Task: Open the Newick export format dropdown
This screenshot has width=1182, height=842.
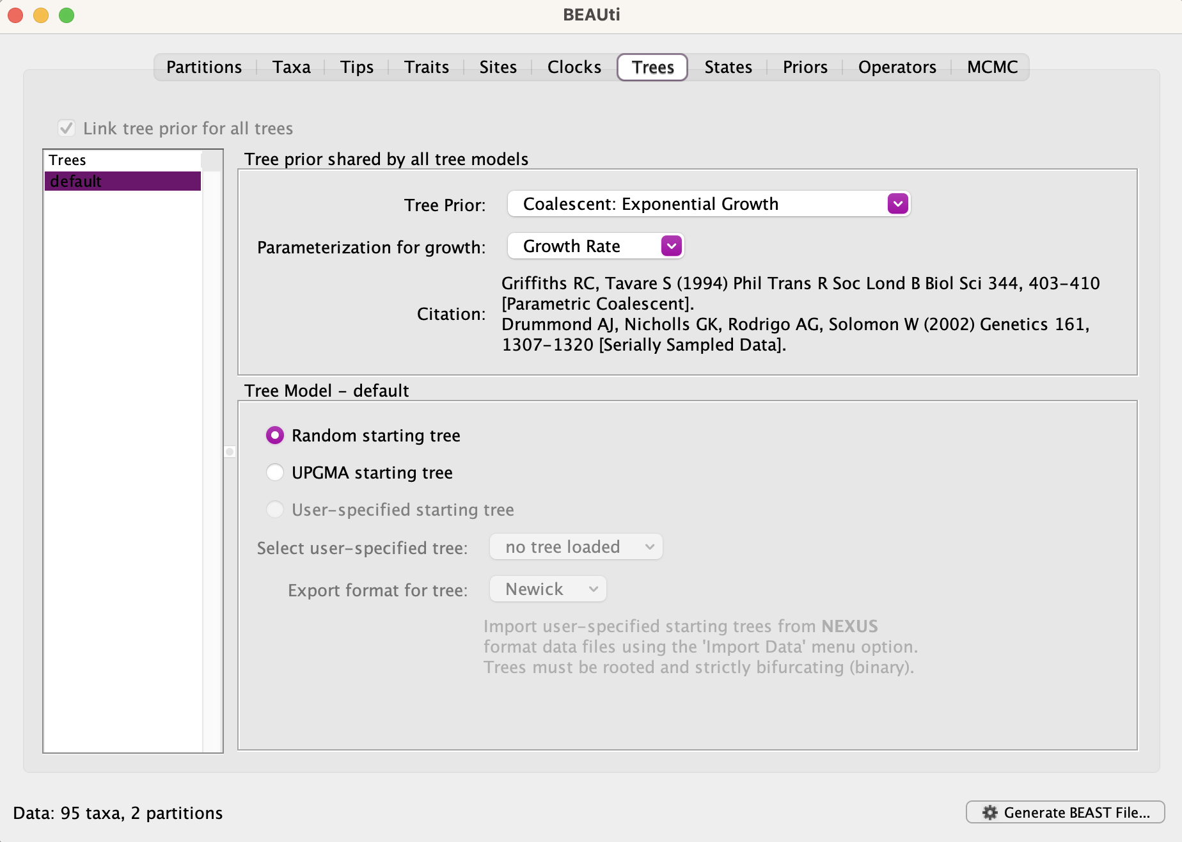Action: coord(548,589)
